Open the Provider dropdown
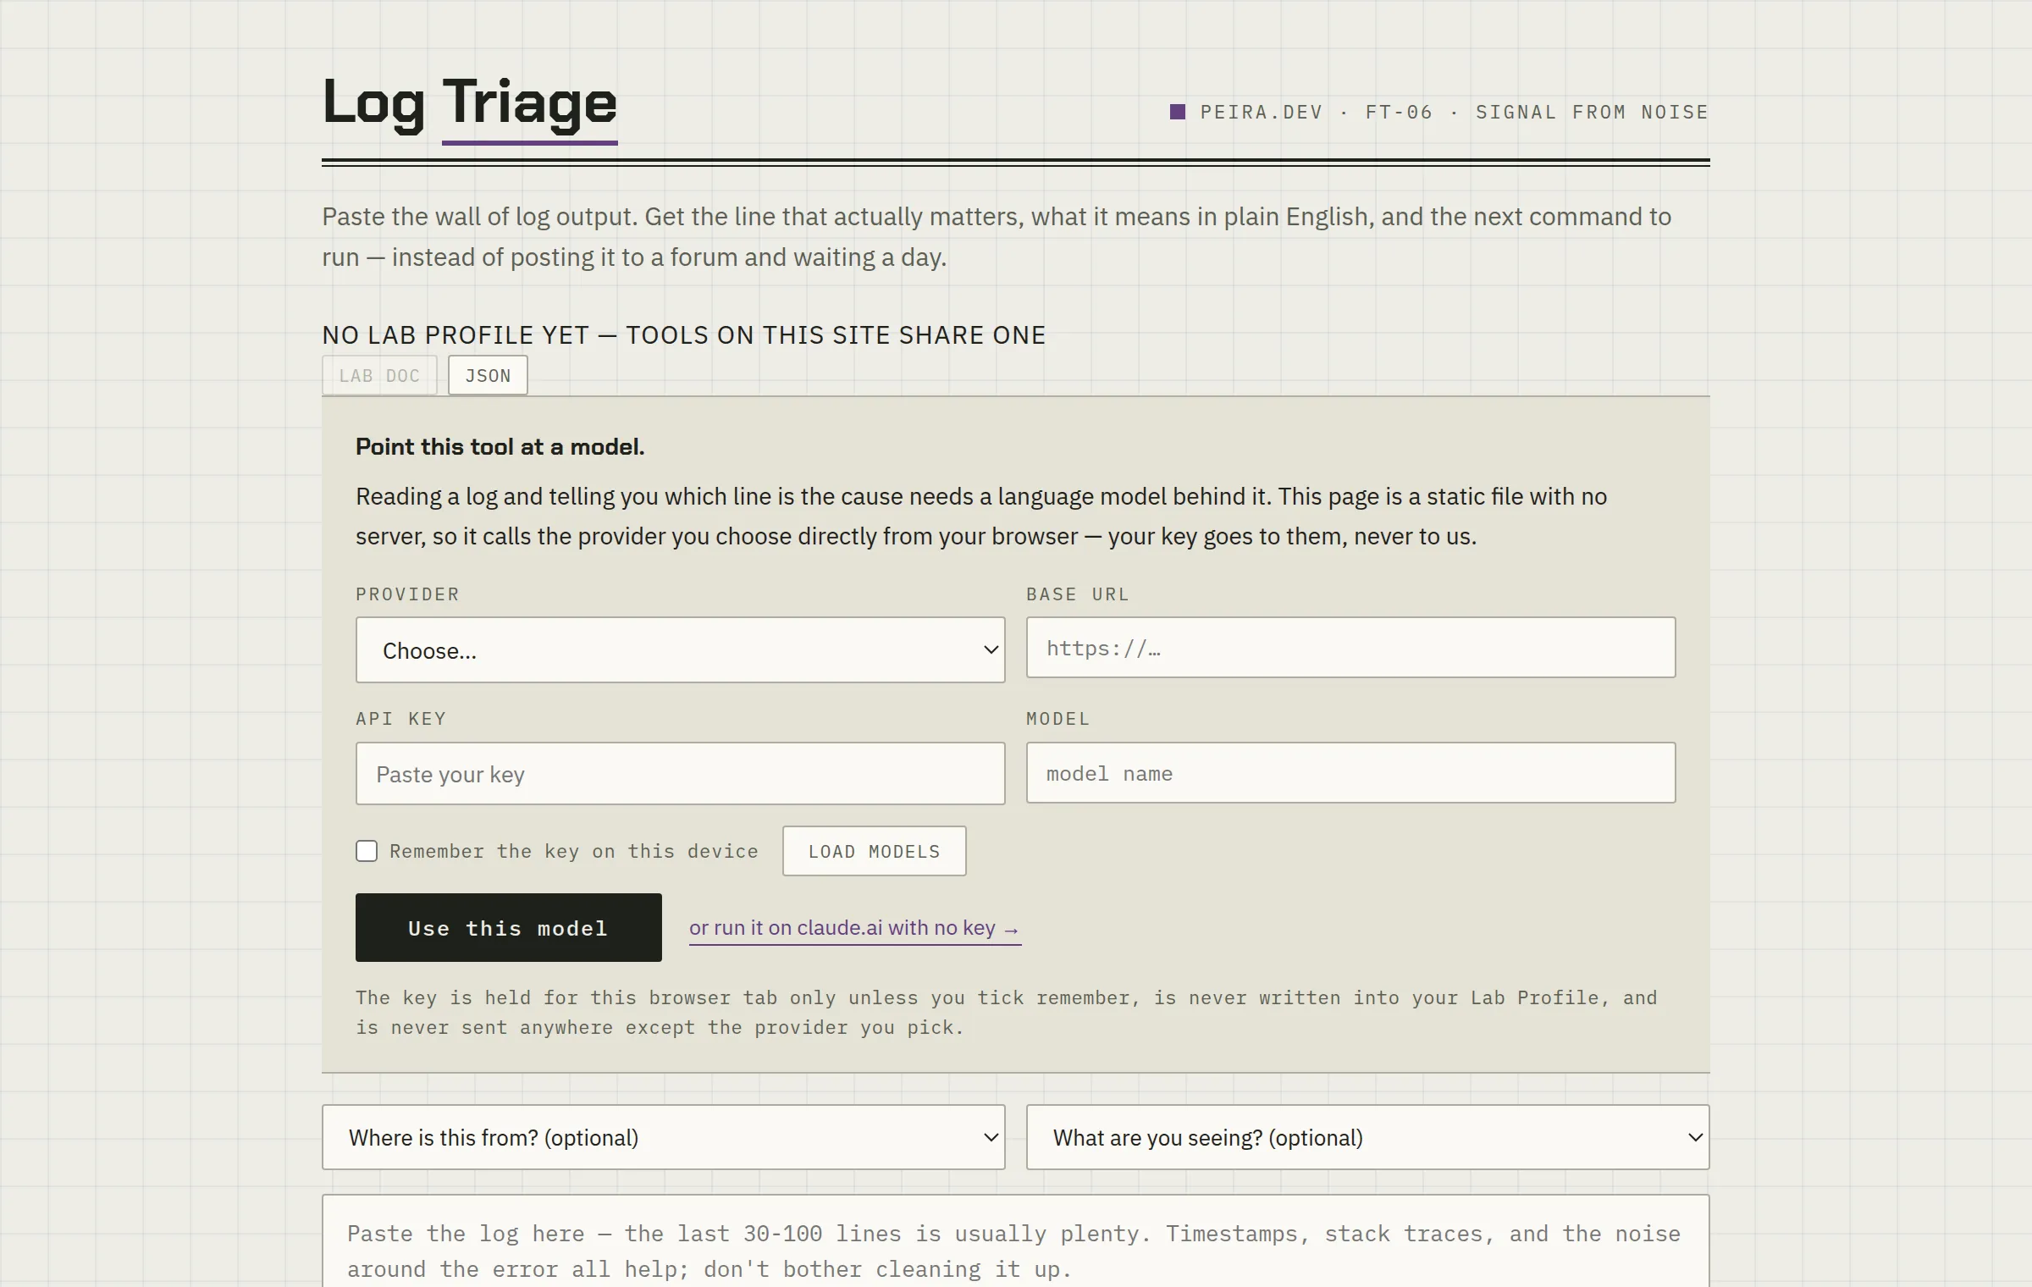Screen dimensions: 2032x1287 (x=680, y=649)
